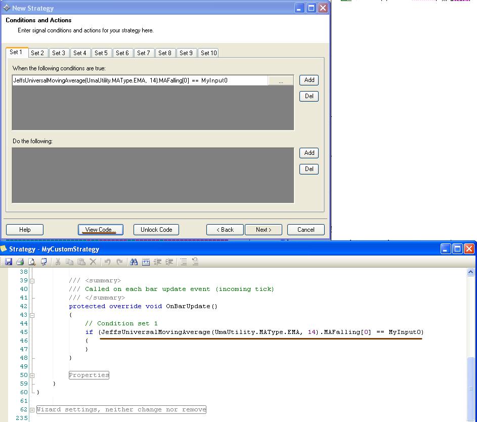
Task: Go back with the < Back button
Action: (x=225, y=230)
